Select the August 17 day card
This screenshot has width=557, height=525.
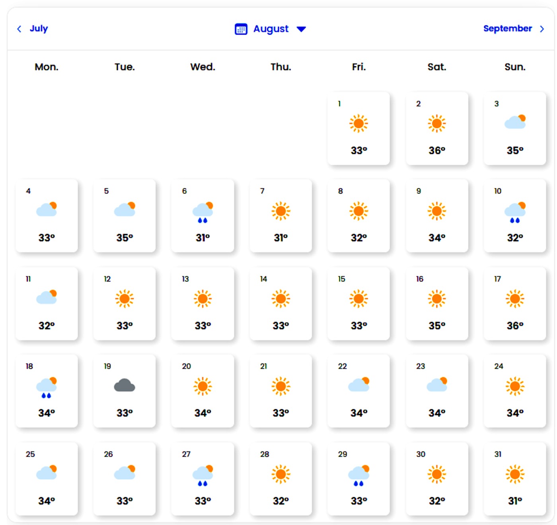point(515,303)
